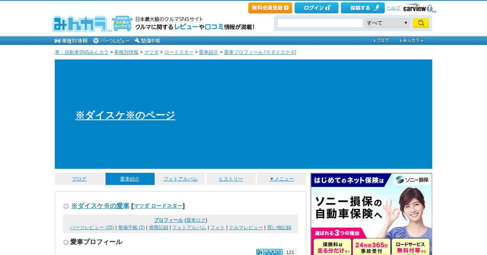Switch to the ブログ tab
Screen dimensions: 487x255
point(79,179)
